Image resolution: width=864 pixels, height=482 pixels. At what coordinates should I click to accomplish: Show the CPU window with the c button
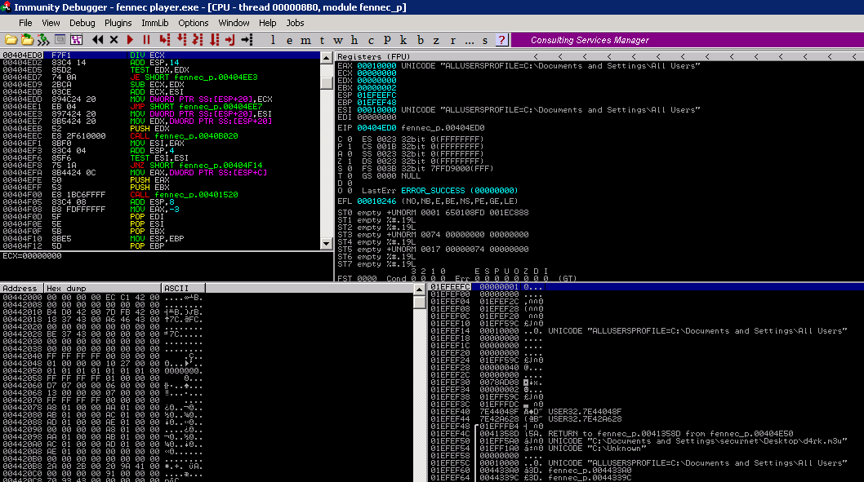(371, 40)
